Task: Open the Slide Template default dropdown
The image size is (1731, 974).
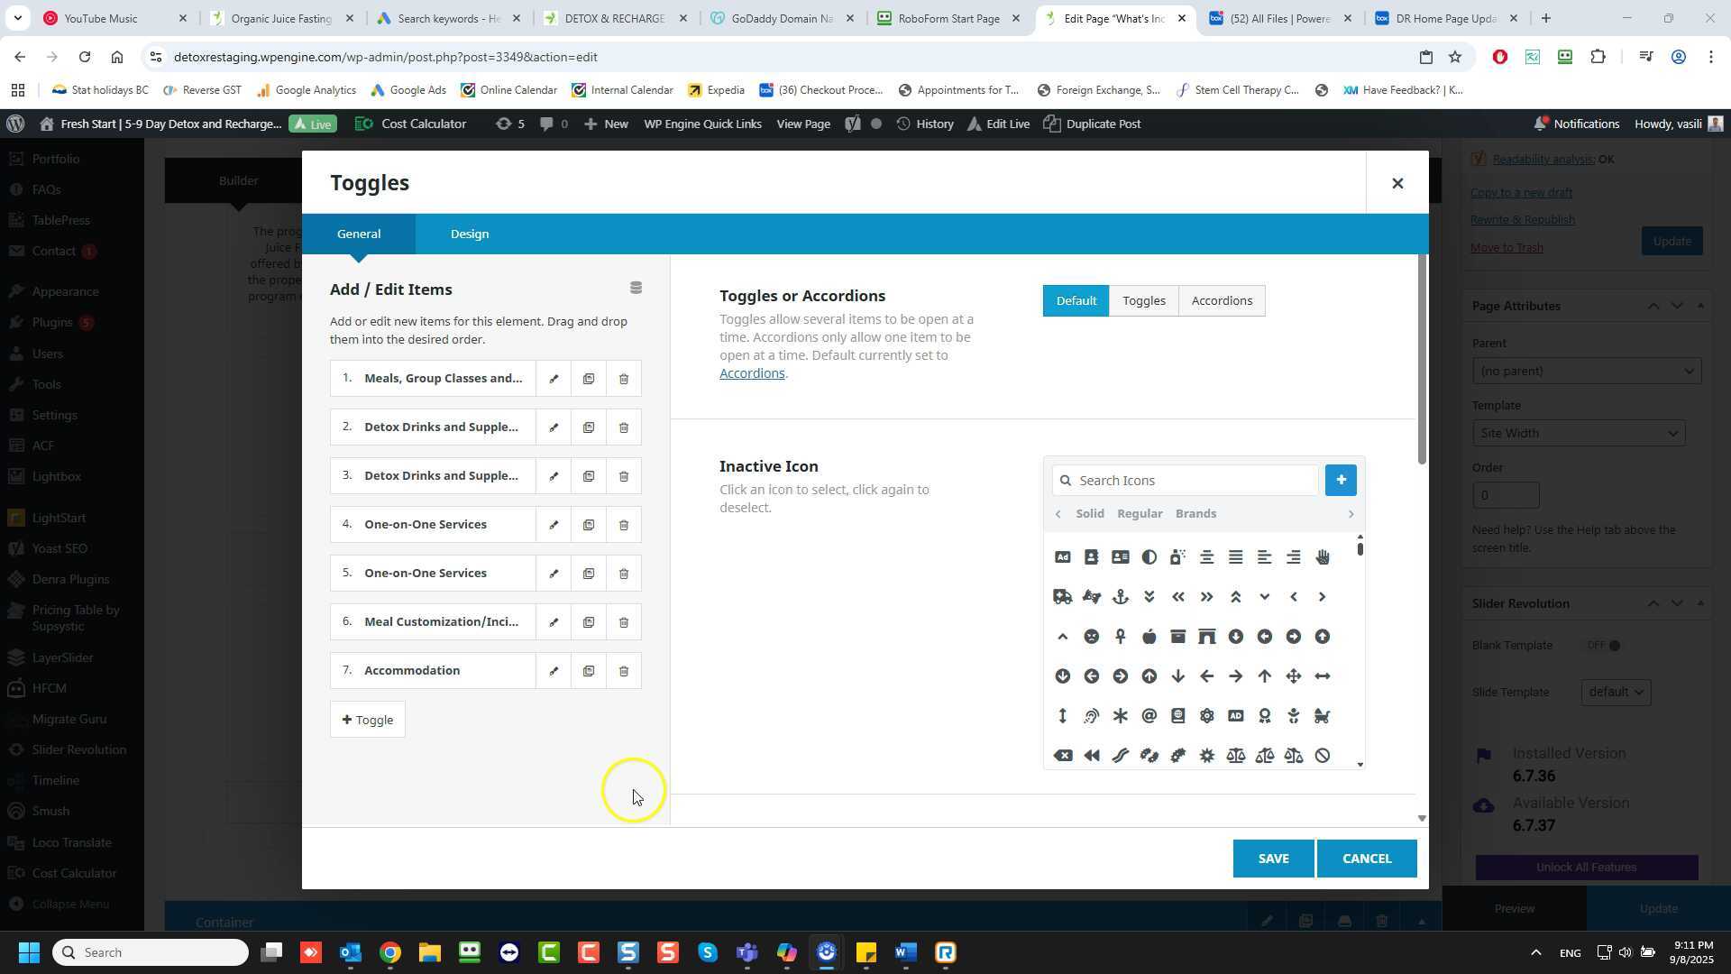Action: coord(1614,693)
